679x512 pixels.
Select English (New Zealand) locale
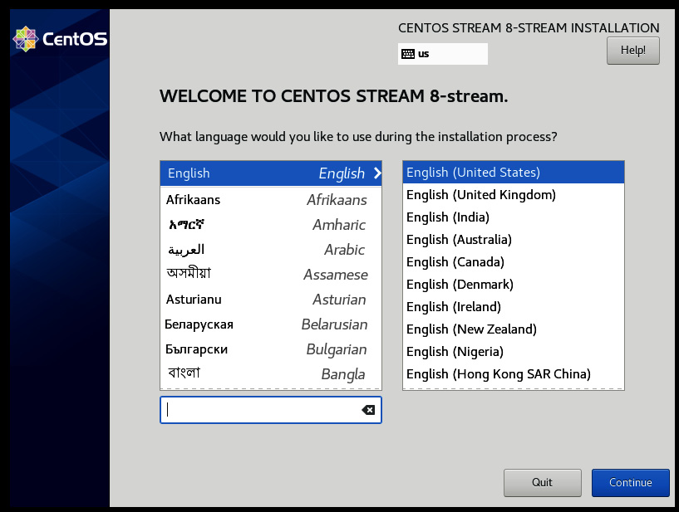513,329
